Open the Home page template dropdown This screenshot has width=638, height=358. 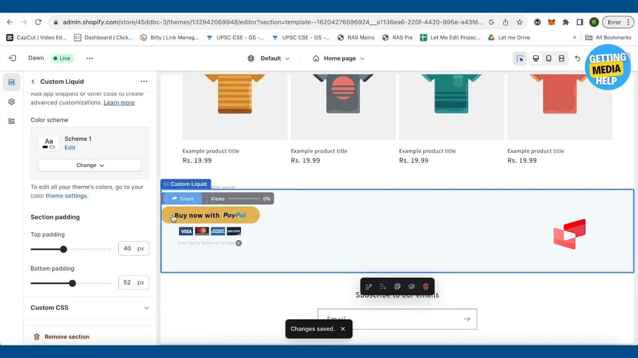click(x=339, y=59)
